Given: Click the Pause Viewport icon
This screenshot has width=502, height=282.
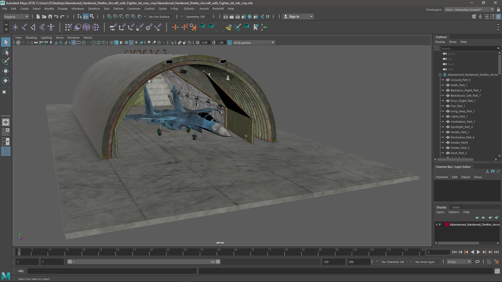Looking at the screenshot, I should click(x=268, y=16).
